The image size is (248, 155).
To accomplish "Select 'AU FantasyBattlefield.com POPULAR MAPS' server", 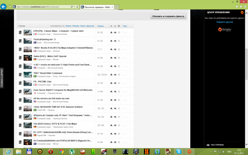I will [63, 141].
